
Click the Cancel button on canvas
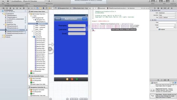58,19
